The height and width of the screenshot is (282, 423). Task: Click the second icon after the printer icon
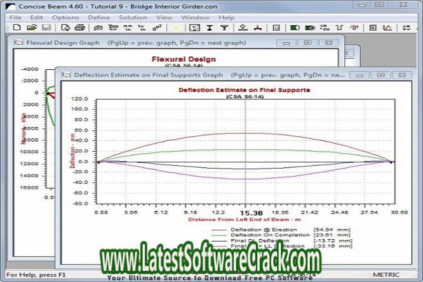113,28
